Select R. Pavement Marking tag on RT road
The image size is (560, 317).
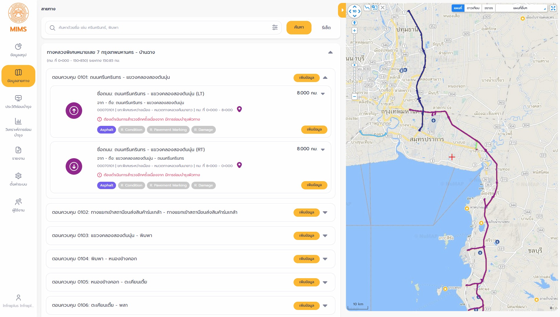pyautogui.click(x=168, y=185)
